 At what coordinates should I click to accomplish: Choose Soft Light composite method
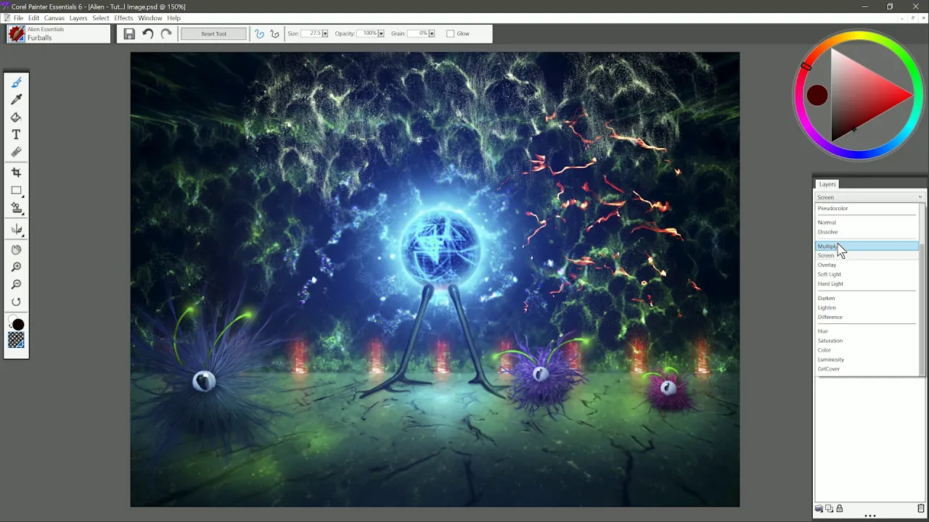click(x=867, y=274)
